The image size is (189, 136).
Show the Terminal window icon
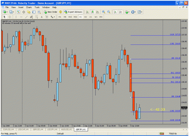click(x=34, y=12)
